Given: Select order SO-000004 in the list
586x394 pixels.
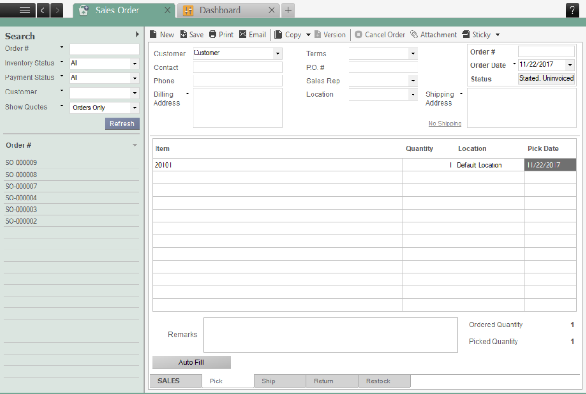Looking at the screenshot, I should click(x=71, y=198).
